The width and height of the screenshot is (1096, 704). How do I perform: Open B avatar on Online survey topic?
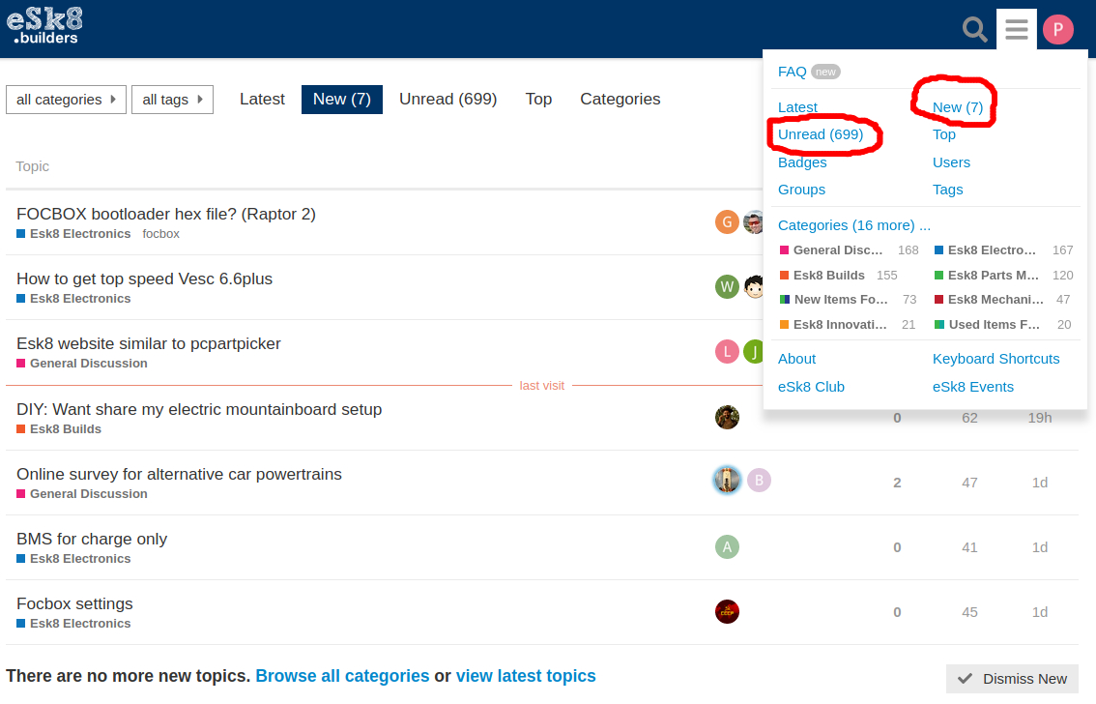point(759,481)
